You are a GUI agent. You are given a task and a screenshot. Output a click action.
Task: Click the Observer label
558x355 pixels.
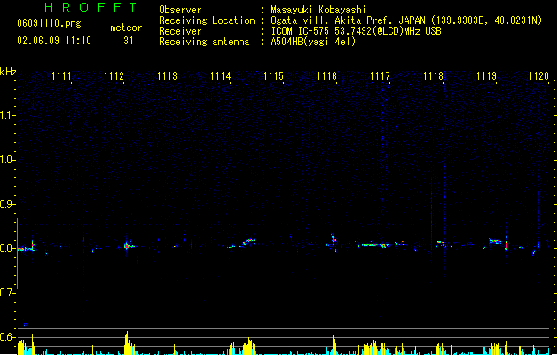180,10
